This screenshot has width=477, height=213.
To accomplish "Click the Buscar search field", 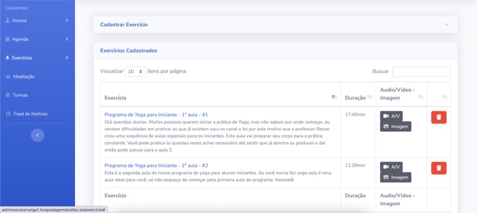I will 421,72.
